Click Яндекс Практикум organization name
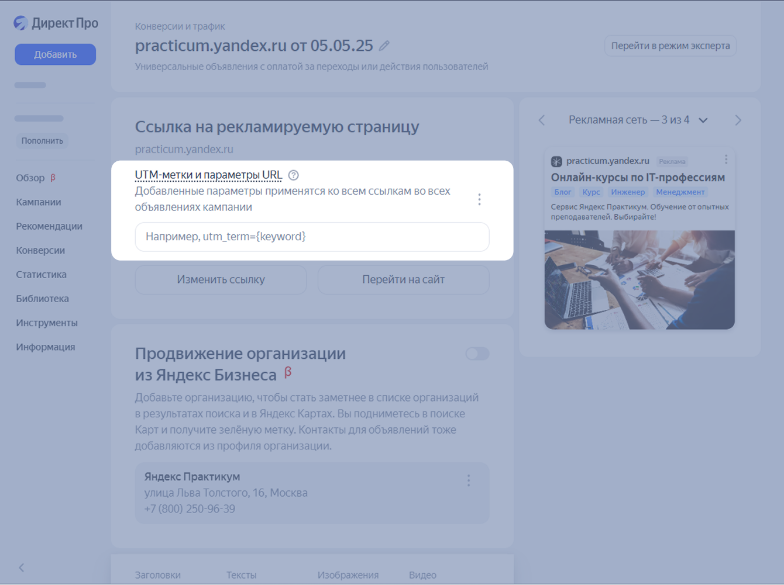This screenshot has height=585, width=784. (192, 476)
